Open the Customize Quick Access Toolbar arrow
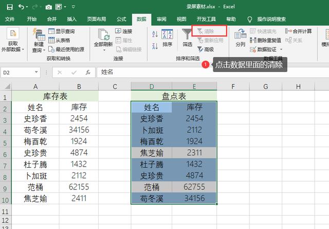The height and width of the screenshot is (229, 329). [74, 7]
